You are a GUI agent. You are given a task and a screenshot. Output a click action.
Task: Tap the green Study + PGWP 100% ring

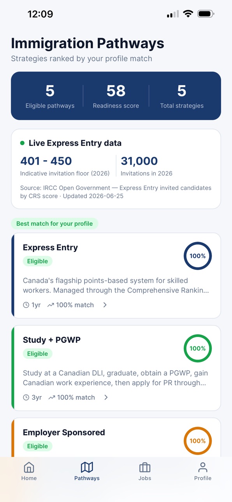point(198,348)
